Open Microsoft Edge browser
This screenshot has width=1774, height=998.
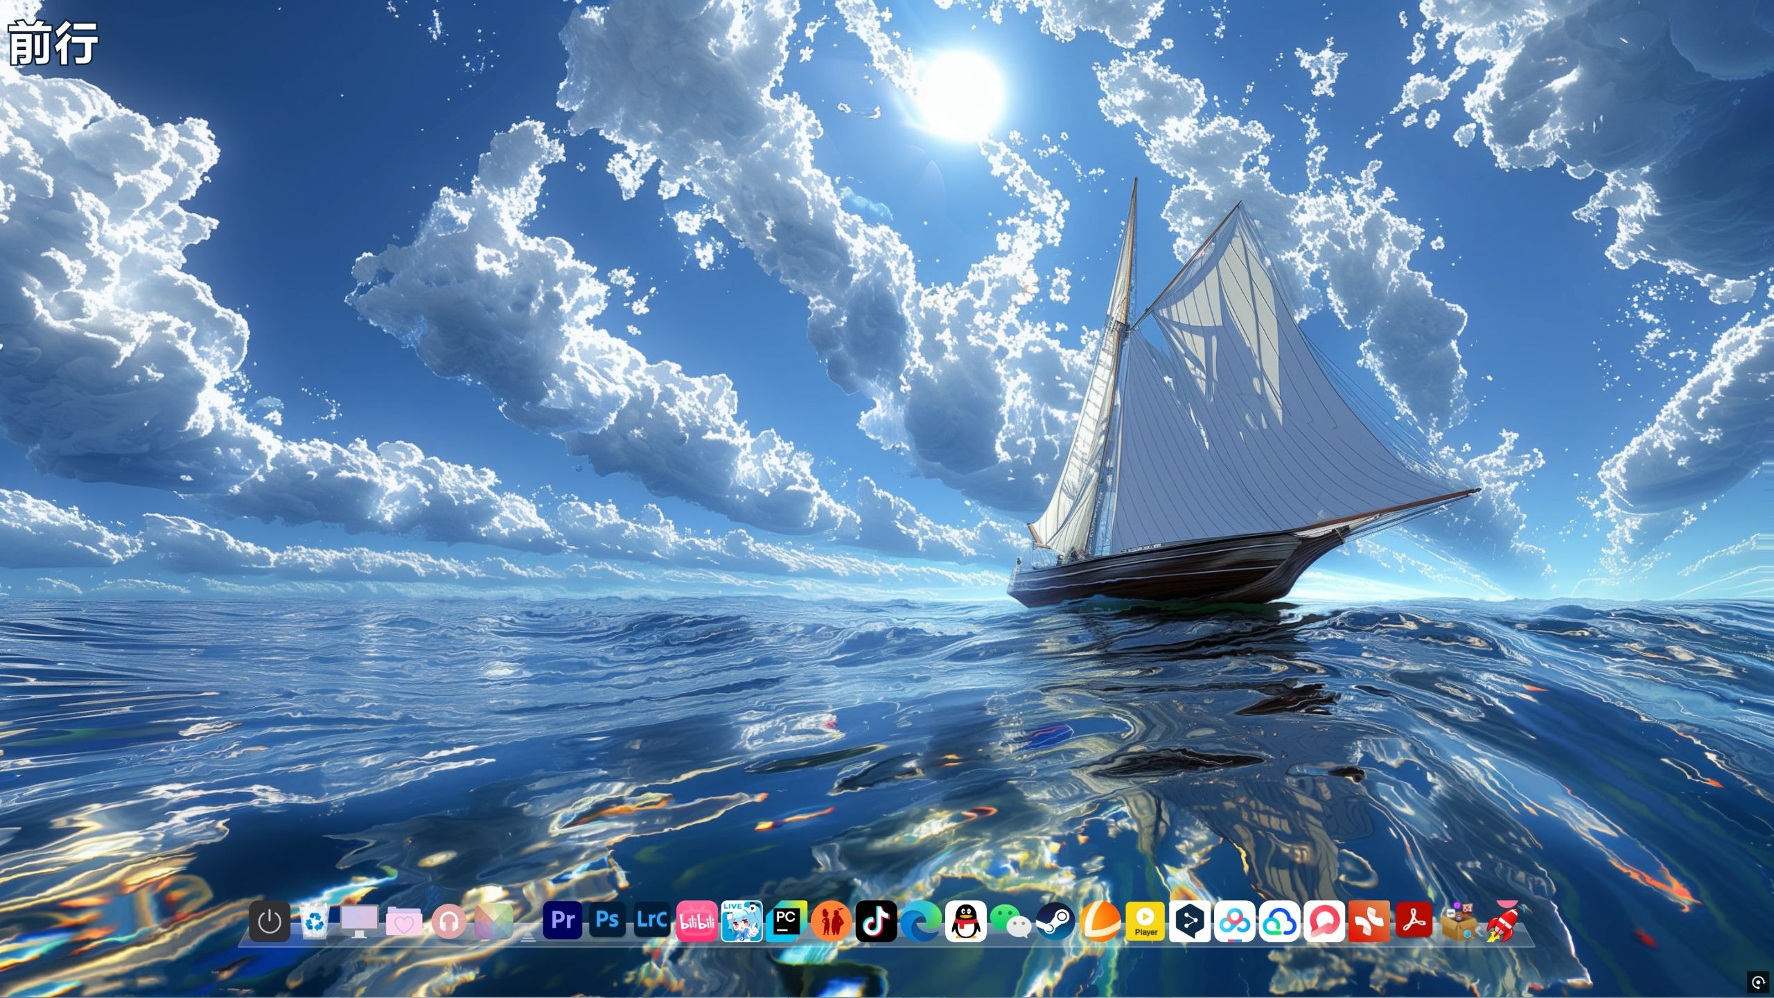click(x=921, y=922)
